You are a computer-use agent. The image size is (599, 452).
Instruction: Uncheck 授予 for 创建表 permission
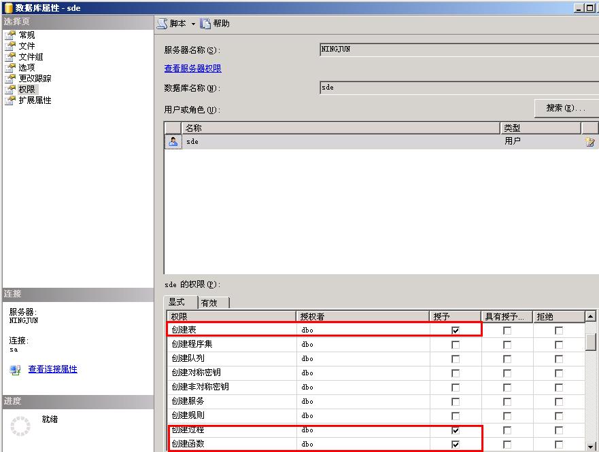(x=454, y=330)
